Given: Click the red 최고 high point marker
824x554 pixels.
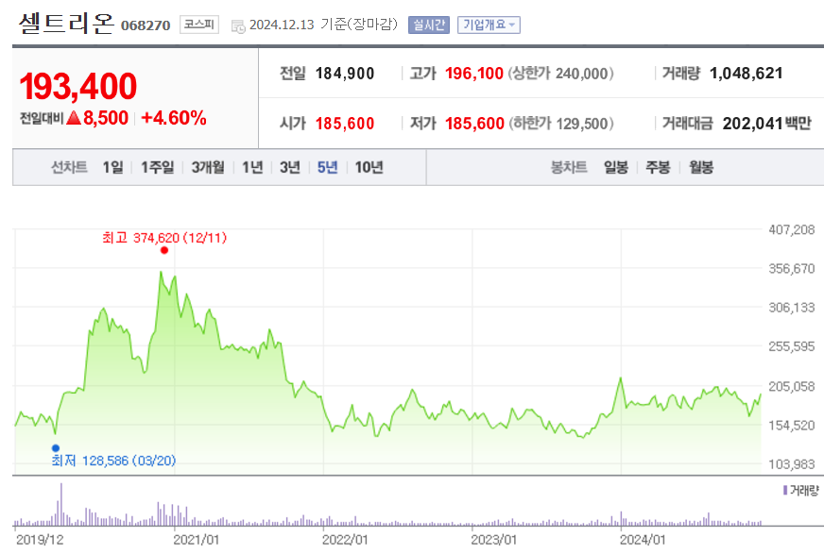Looking at the screenshot, I should pos(164,250).
